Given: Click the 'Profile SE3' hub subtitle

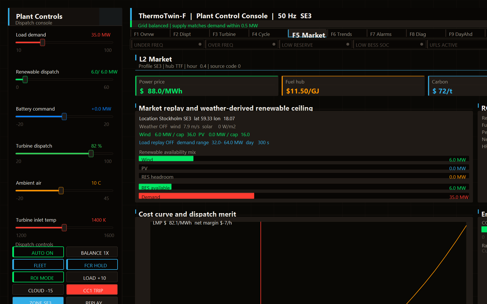Looking at the screenshot, I should coord(189,66).
